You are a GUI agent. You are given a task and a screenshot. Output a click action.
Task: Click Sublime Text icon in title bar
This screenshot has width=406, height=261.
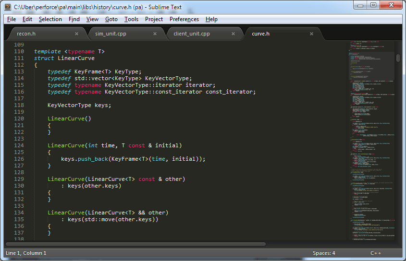click(x=8, y=7)
